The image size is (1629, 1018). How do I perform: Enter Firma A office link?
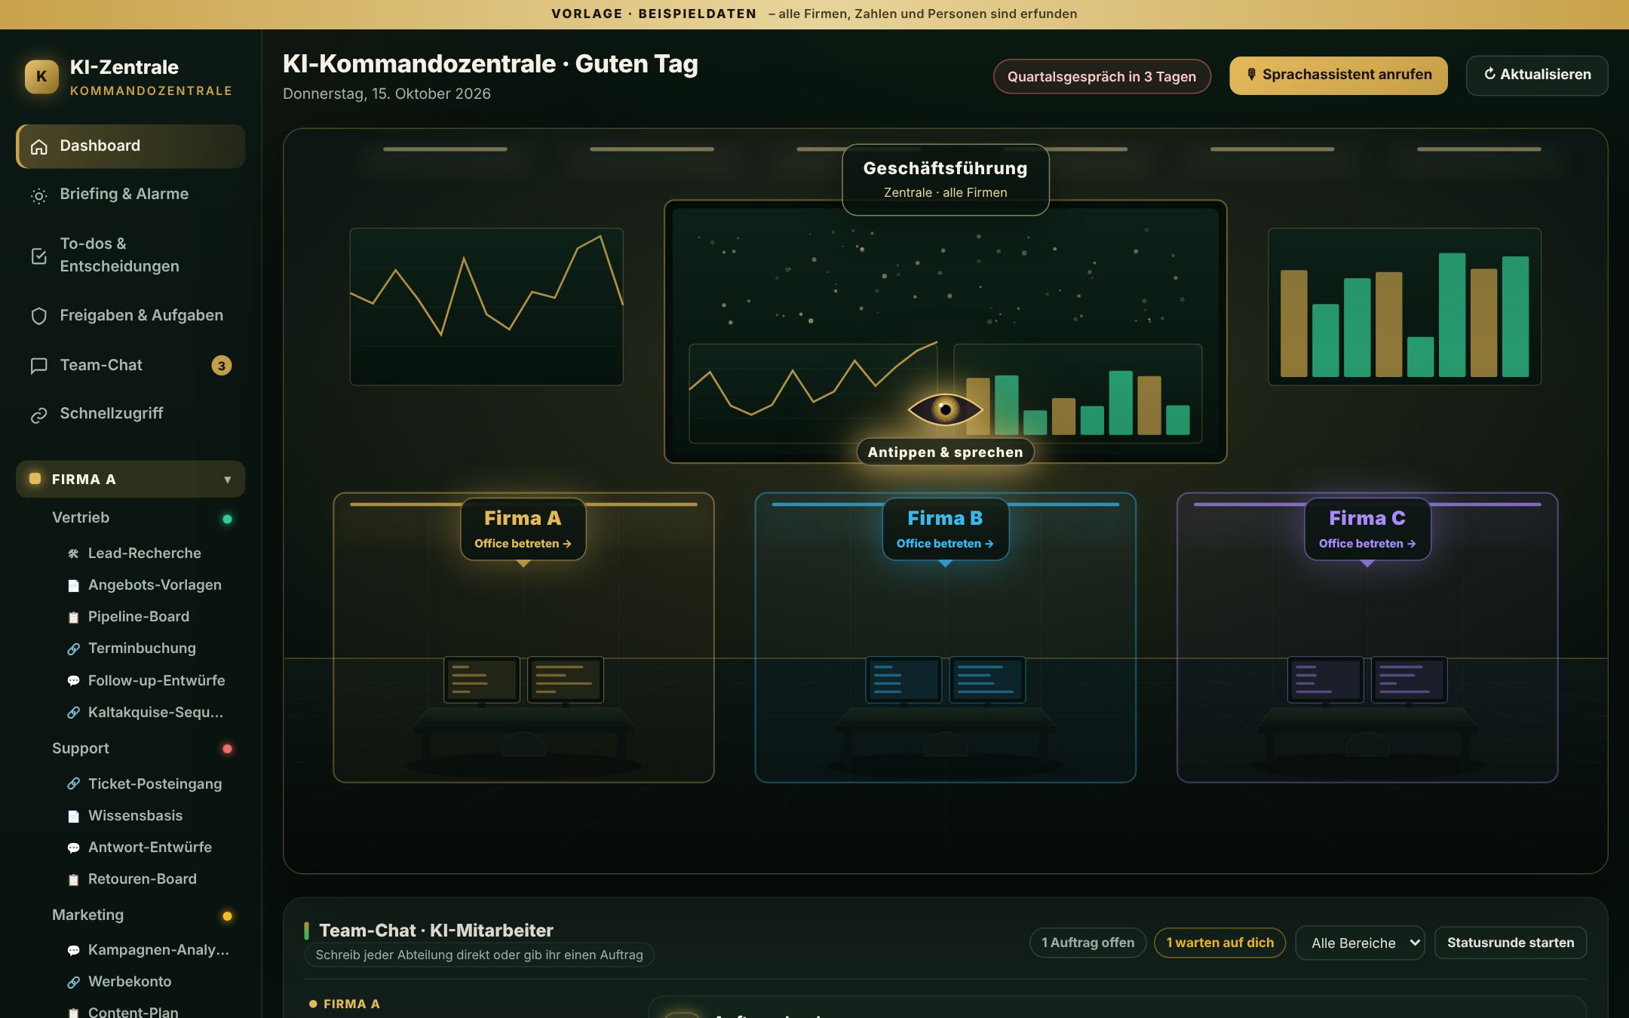523,544
